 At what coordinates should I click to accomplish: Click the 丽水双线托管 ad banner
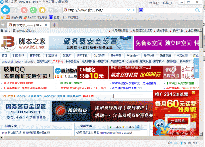click(x=136, y=73)
